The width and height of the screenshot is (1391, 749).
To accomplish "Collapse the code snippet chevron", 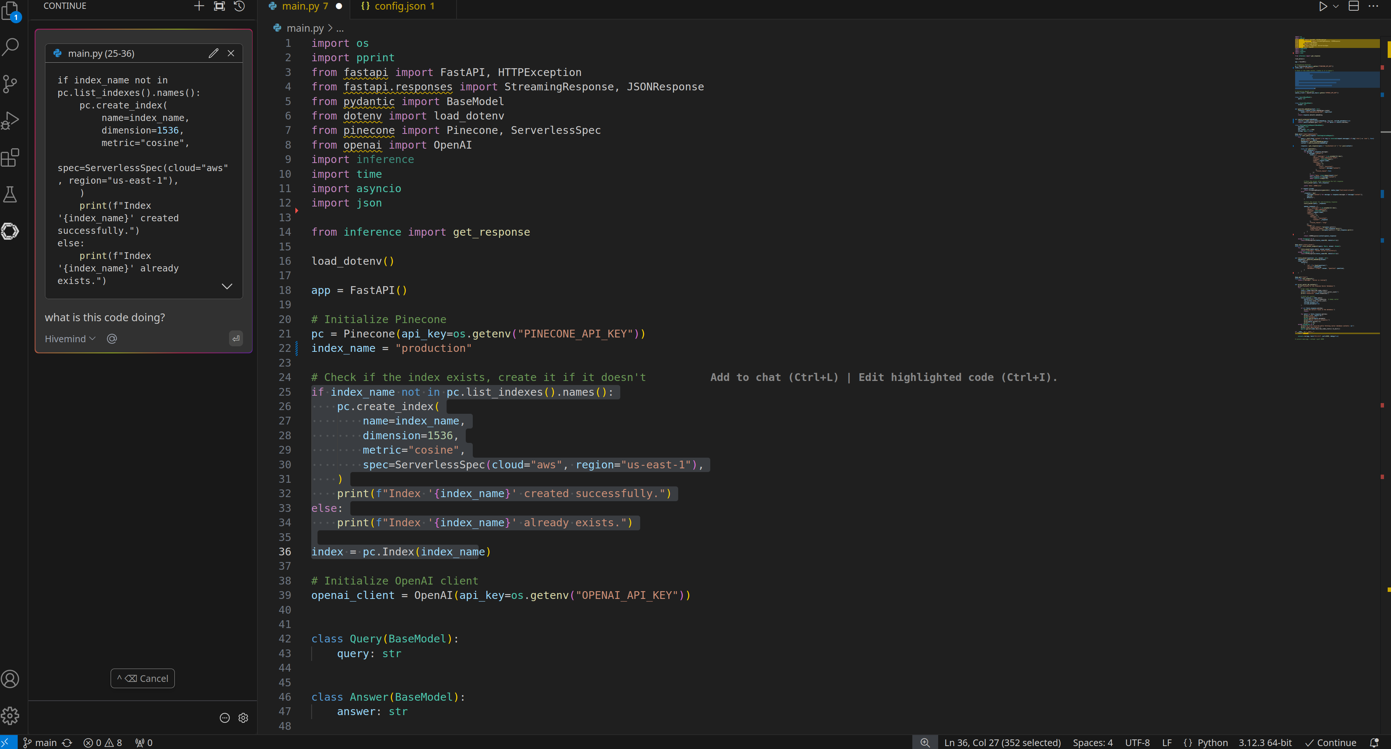I will click(x=227, y=286).
